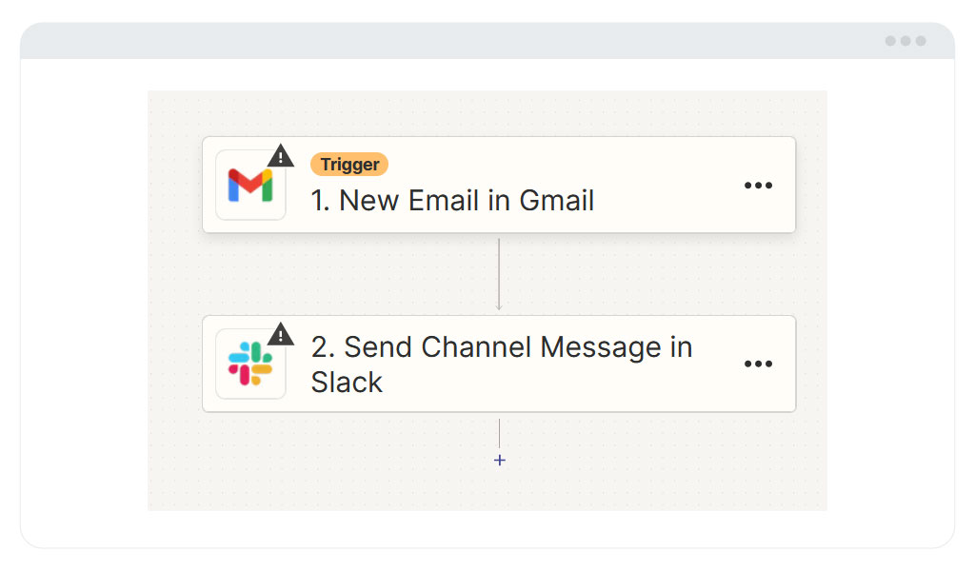
Task: Click the gray window title bar
Action: tap(435, 41)
